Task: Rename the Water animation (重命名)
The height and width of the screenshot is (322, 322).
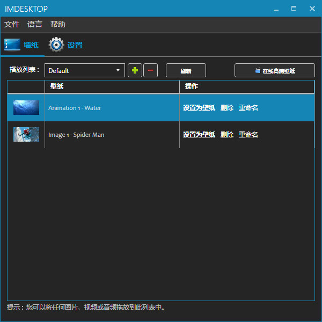Action: (x=248, y=108)
